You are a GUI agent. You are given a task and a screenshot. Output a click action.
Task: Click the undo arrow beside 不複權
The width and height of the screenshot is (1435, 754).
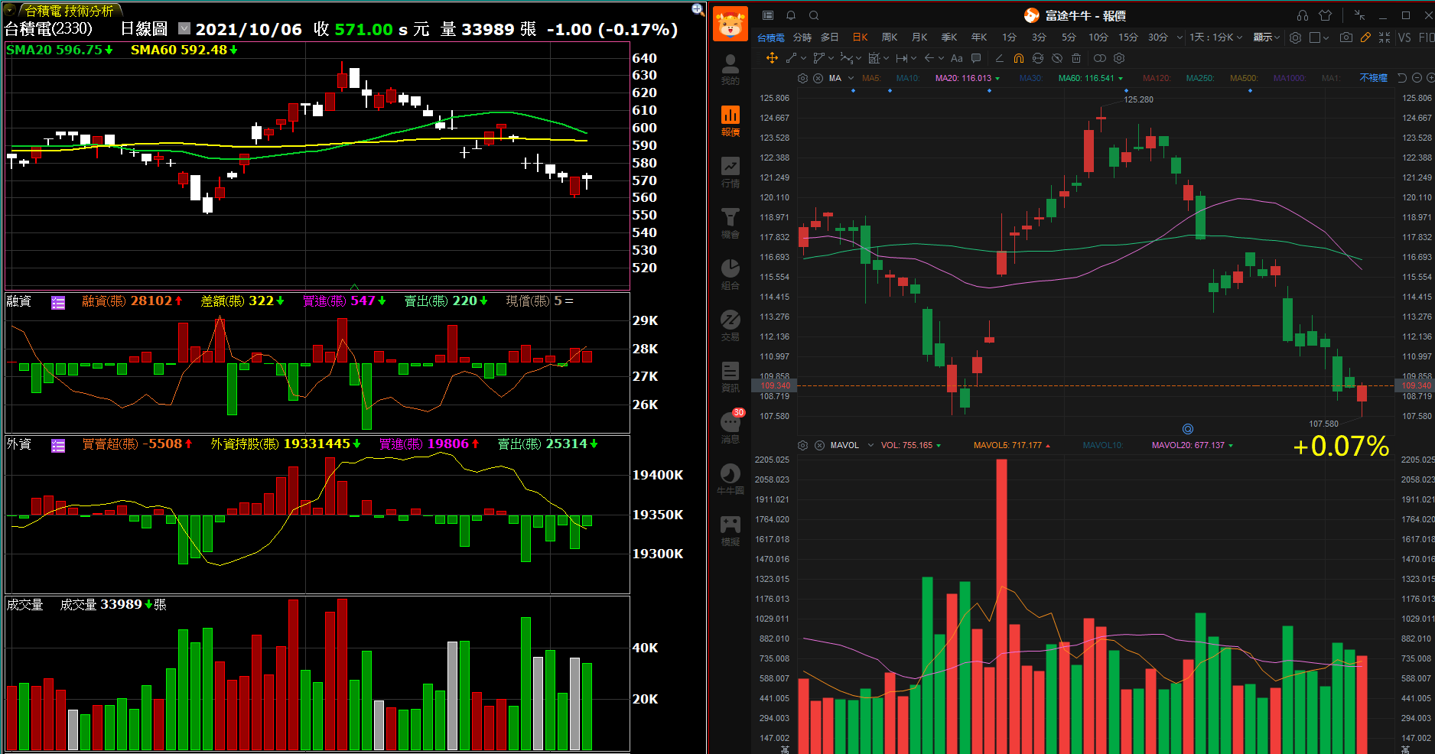point(1401,78)
